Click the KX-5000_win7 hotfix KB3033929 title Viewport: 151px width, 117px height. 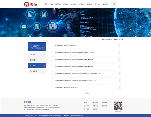pos(66,87)
